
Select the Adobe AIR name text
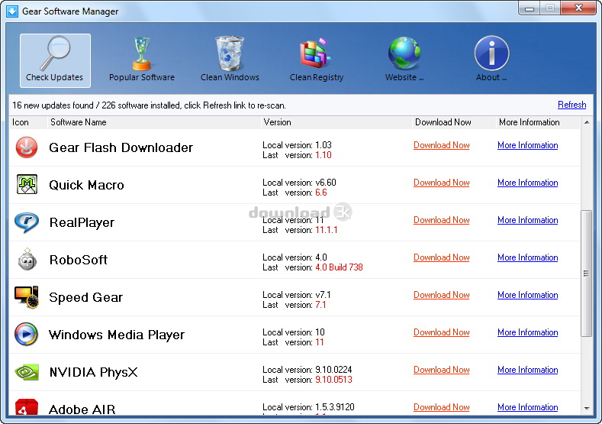point(82,409)
